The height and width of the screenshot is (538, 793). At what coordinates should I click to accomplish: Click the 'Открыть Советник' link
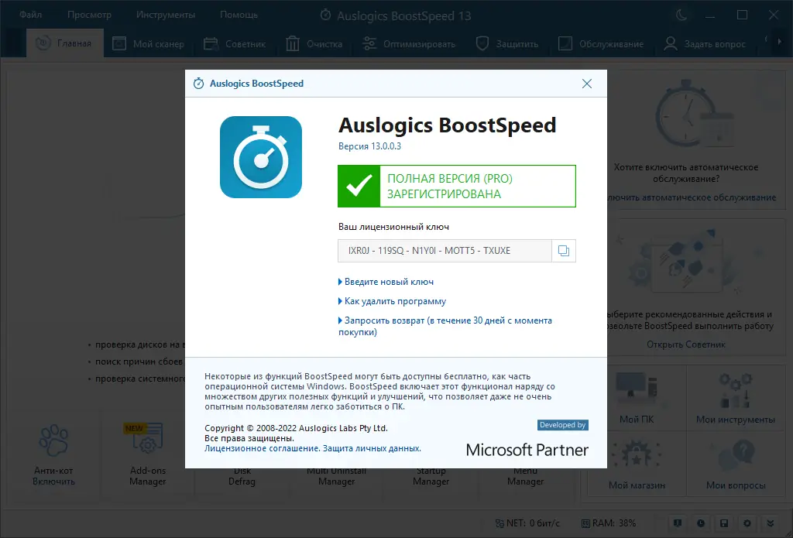pyautogui.click(x=686, y=344)
